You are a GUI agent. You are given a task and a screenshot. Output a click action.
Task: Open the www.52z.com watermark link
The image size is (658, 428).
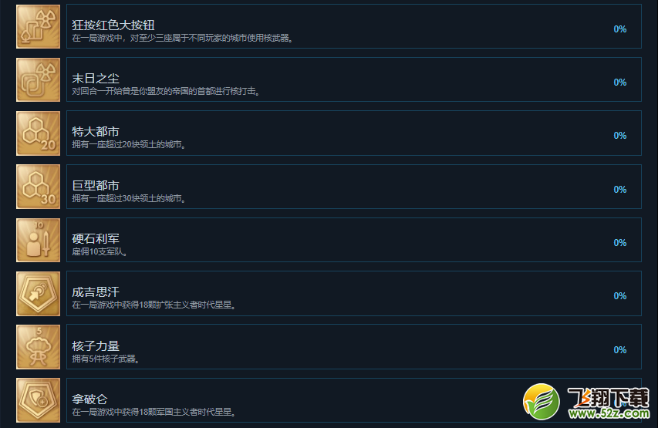click(609, 413)
